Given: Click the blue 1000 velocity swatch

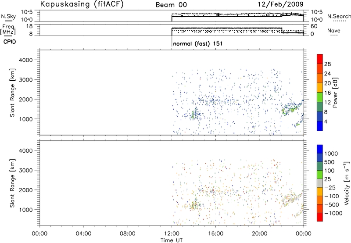Looking at the screenshot, I should [320, 149].
